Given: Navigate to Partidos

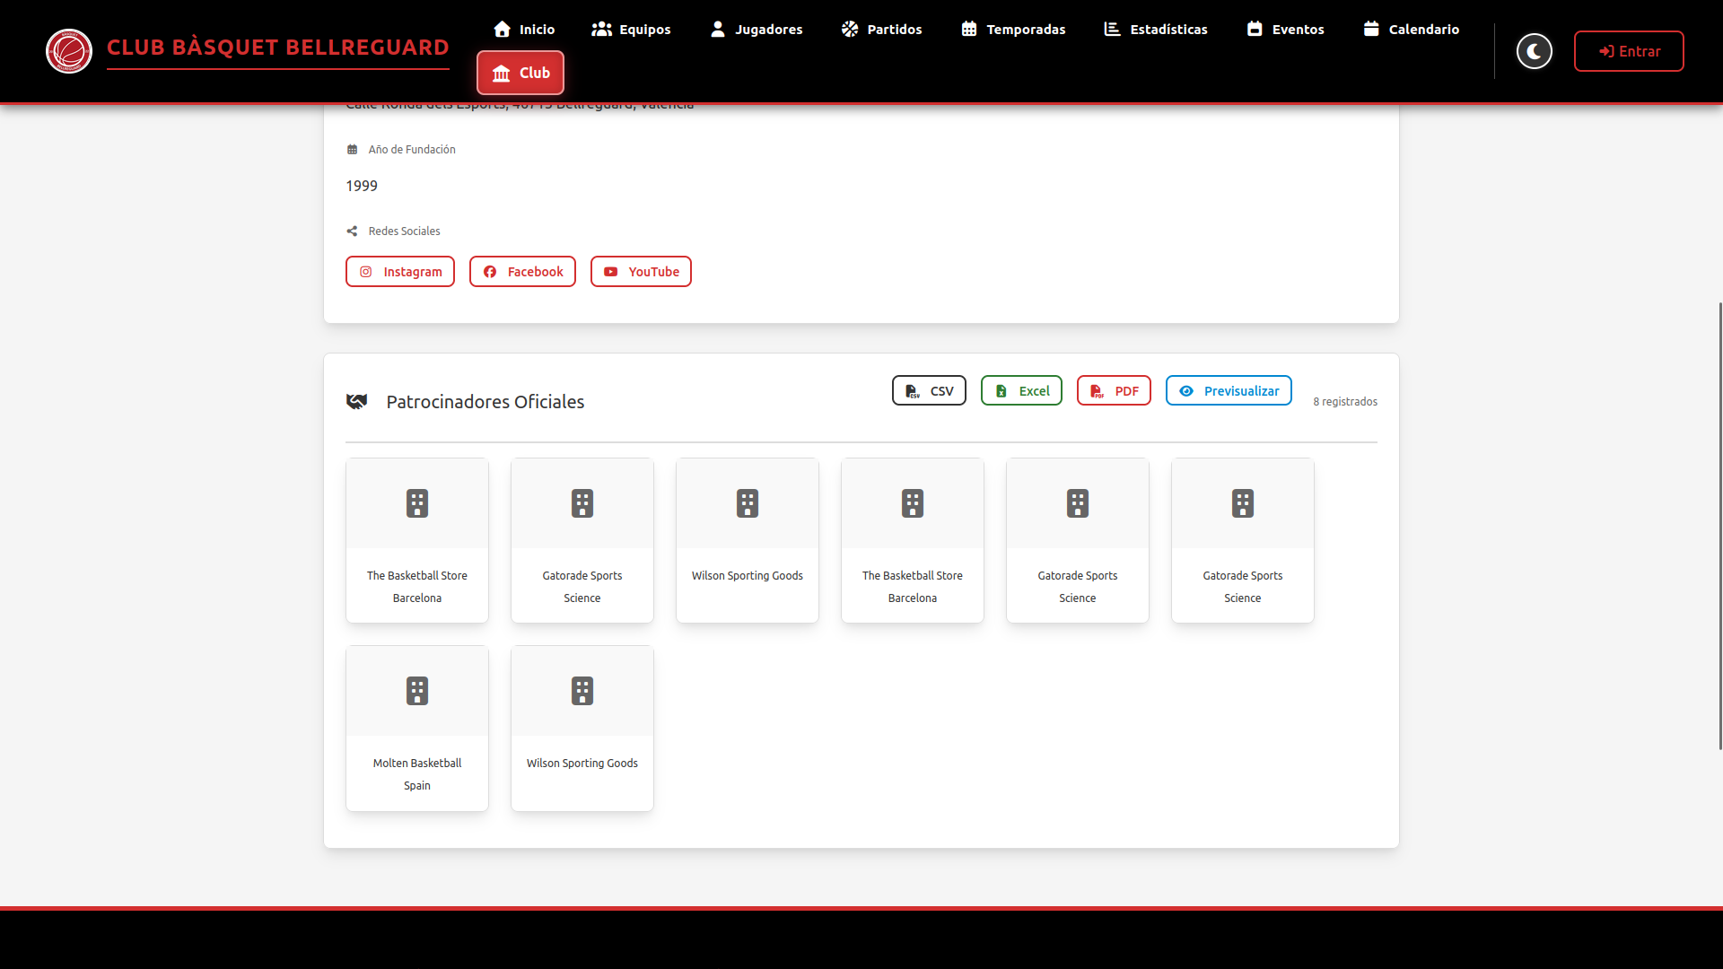Looking at the screenshot, I should tap(881, 29).
